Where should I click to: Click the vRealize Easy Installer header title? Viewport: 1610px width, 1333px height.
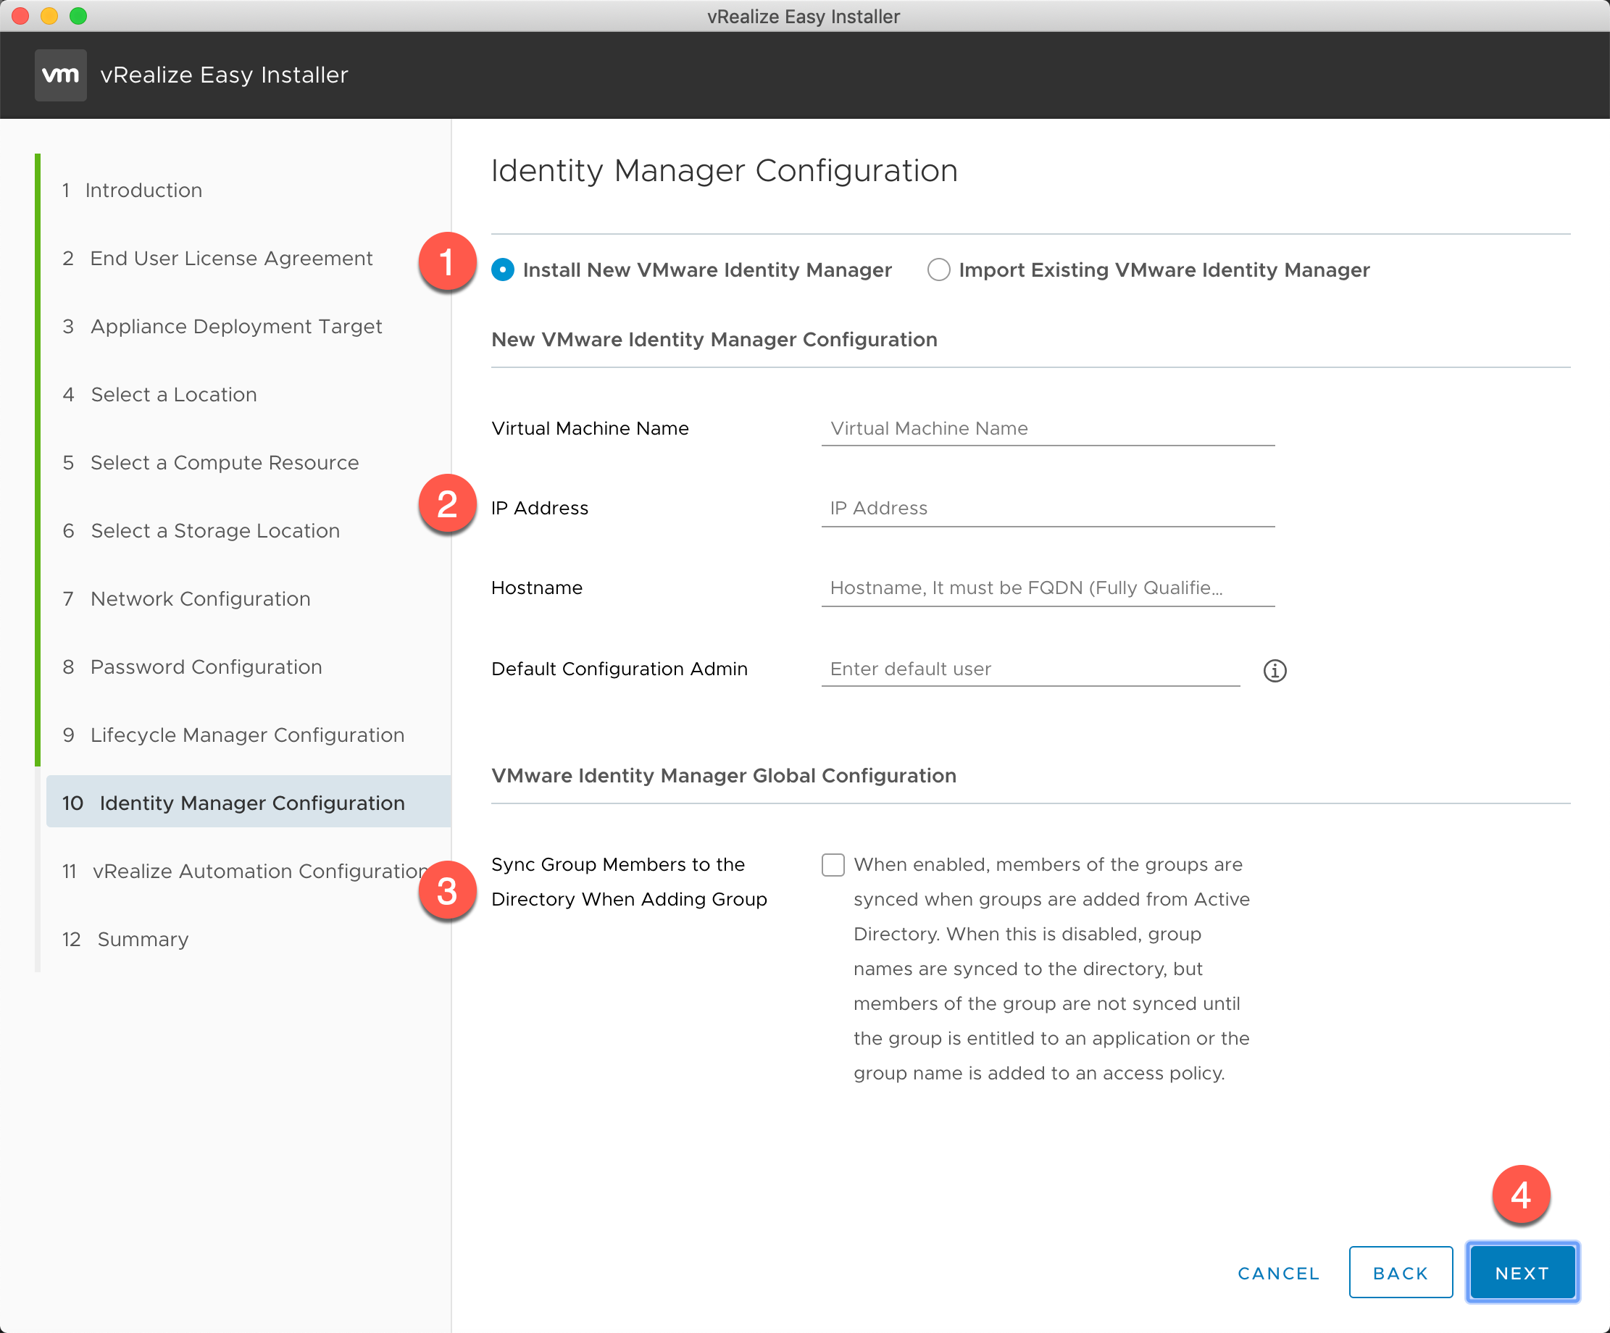pyautogui.click(x=224, y=75)
